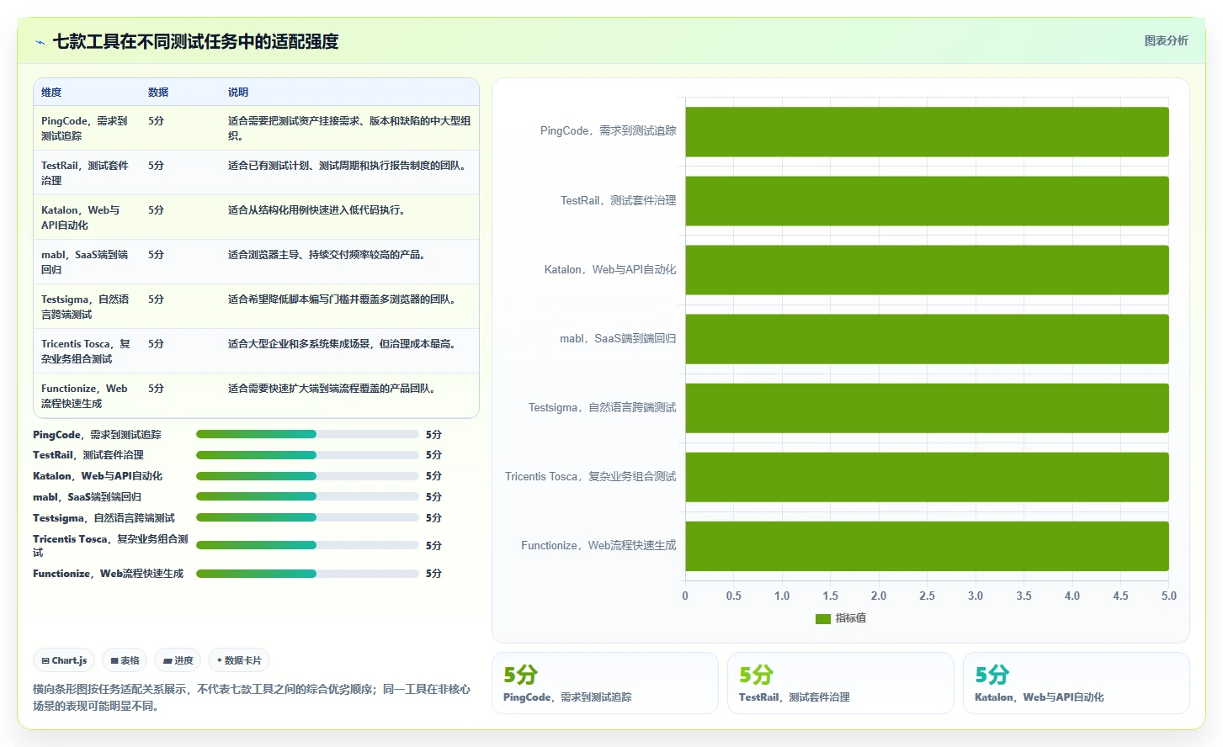Click the description '适合从结构化用例快速进入低代码执行。'

[x=318, y=210]
